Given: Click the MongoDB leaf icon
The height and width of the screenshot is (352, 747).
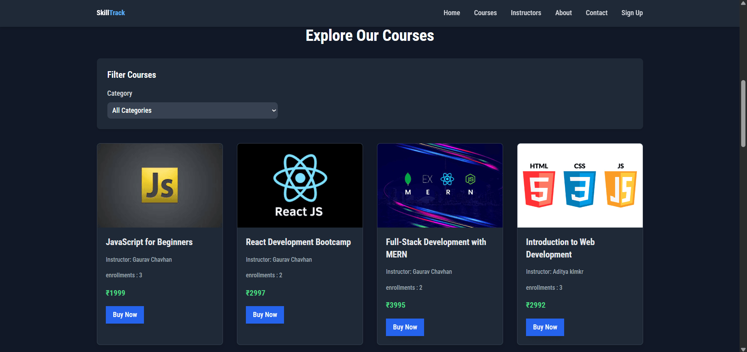Looking at the screenshot, I should (408, 179).
